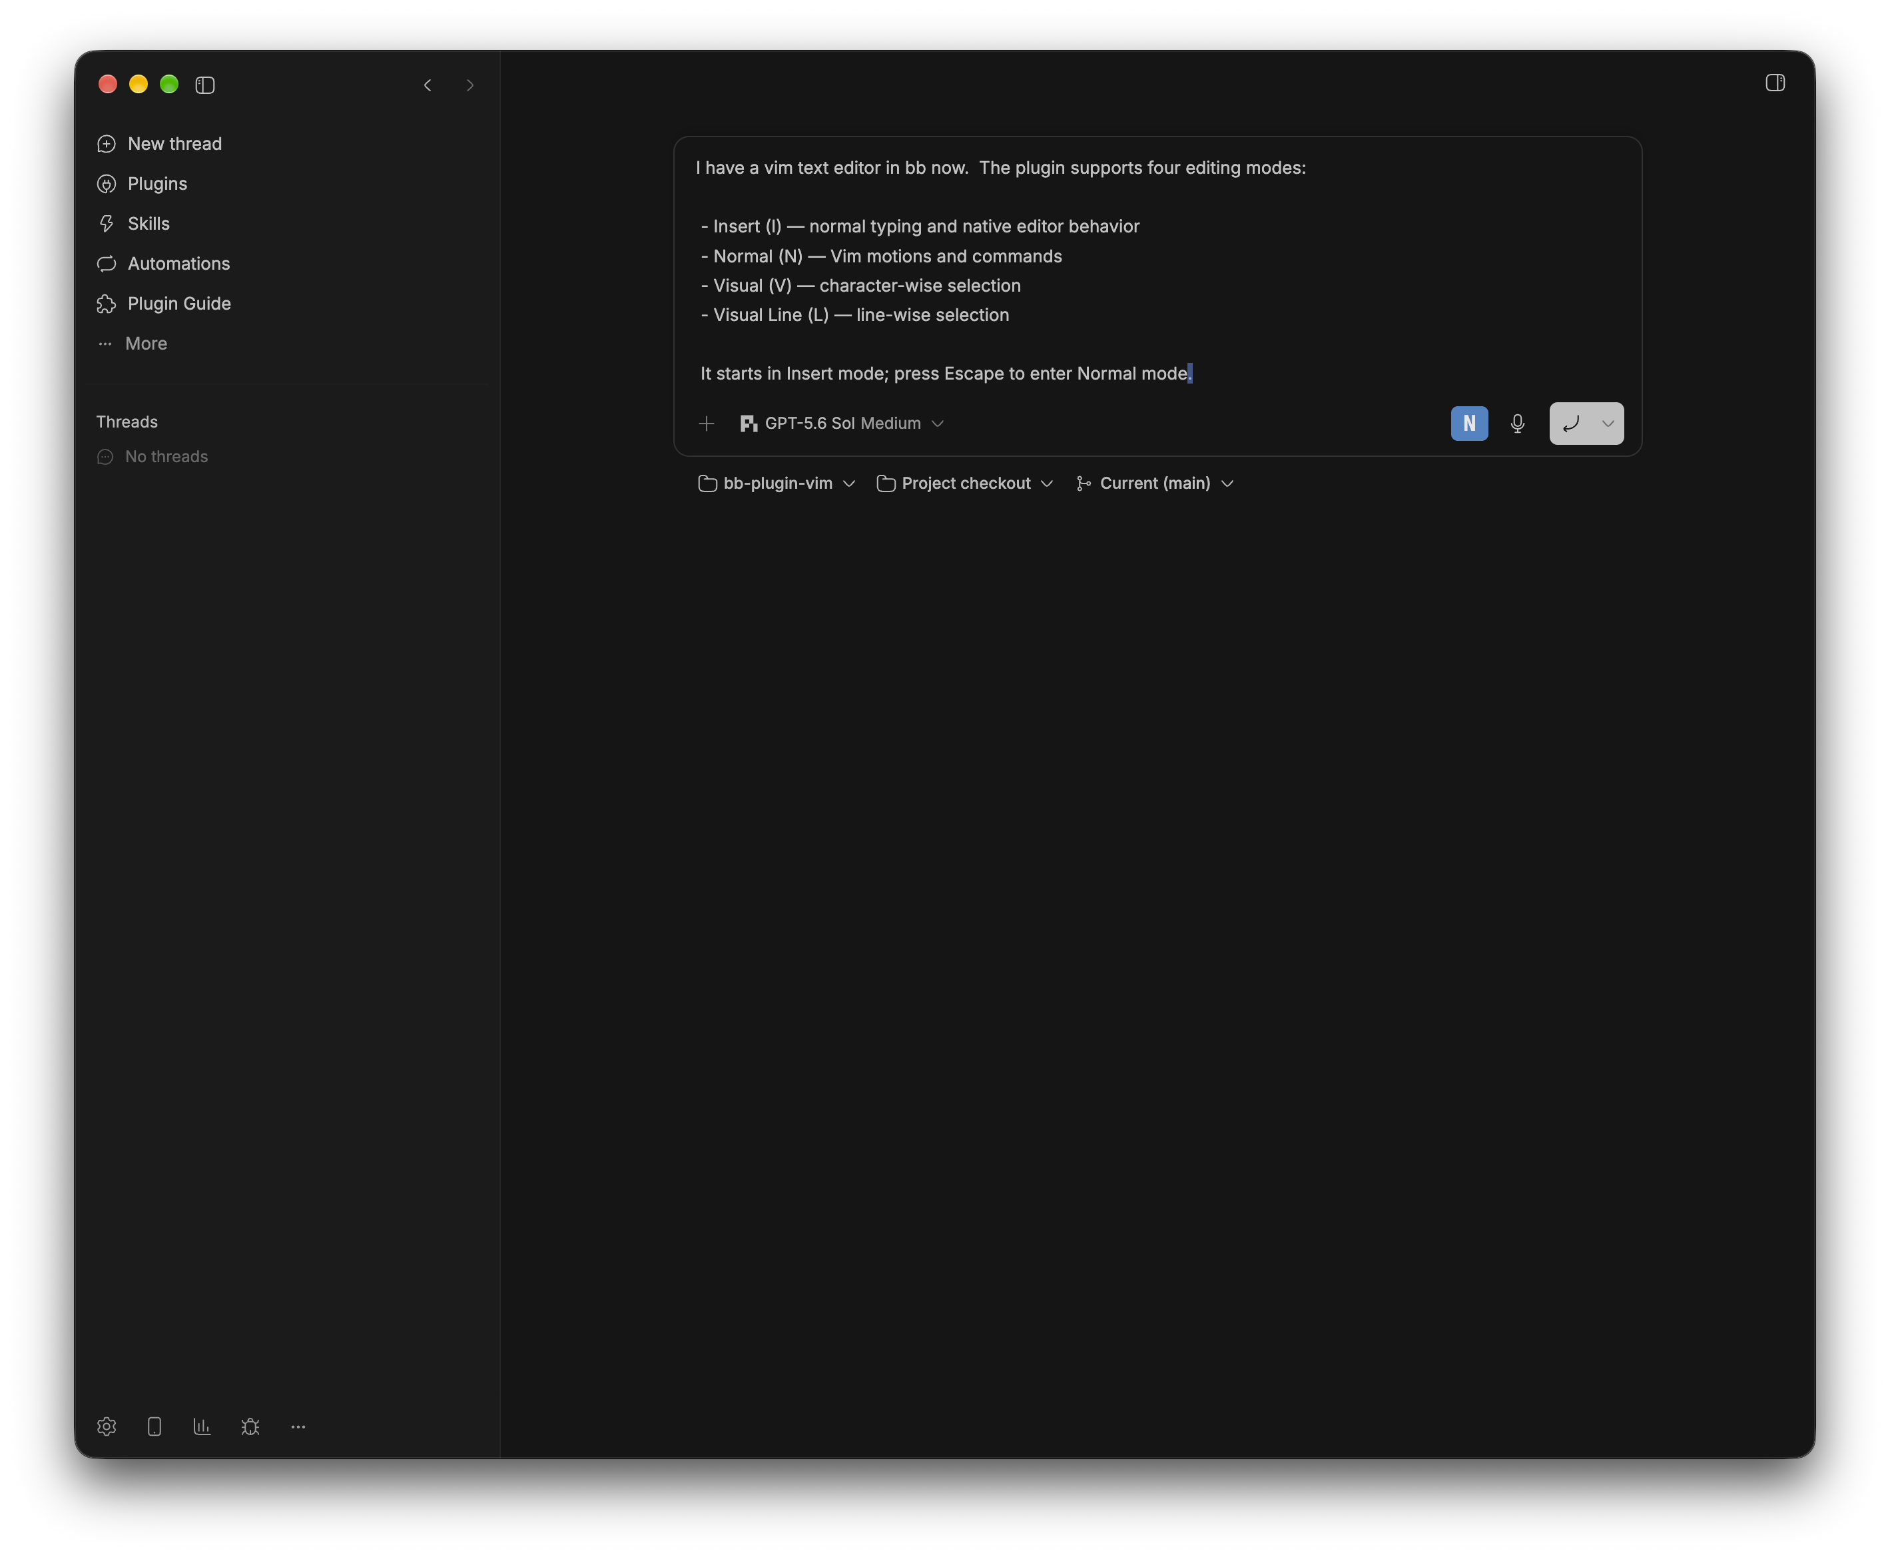Go back with the left arrow
Screen dimensions: 1890x1557
tap(428, 85)
